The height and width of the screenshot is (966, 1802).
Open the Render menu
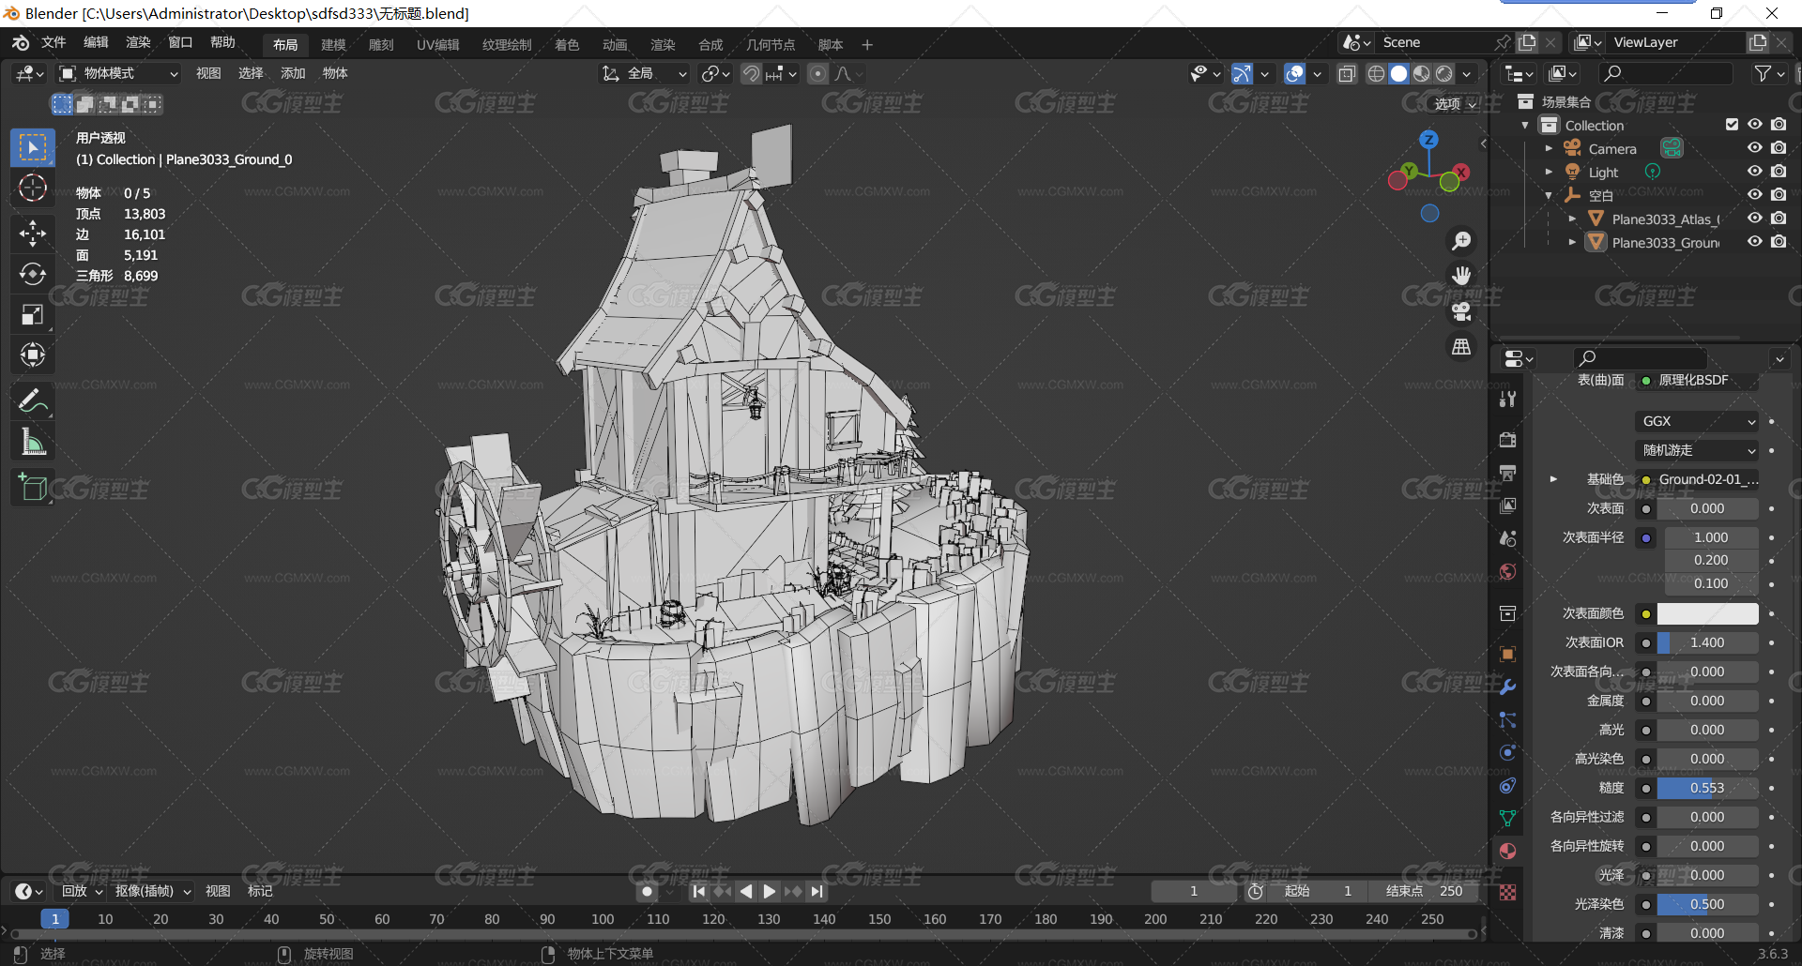[138, 42]
